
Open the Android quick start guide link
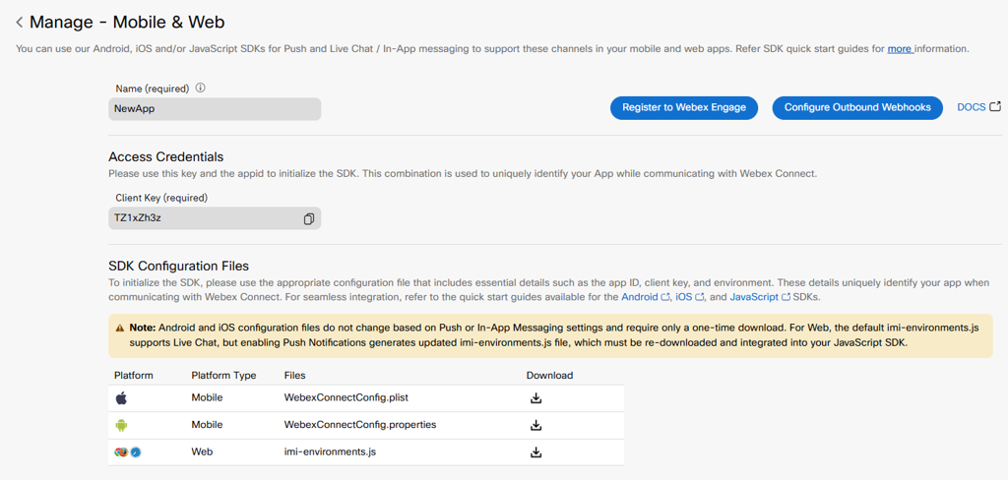point(645,297)
